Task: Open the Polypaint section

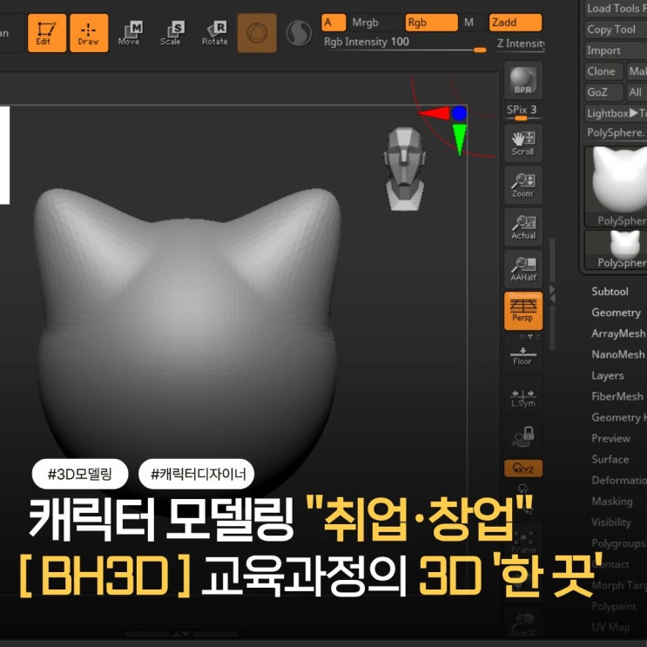Action: click(614, 606)
